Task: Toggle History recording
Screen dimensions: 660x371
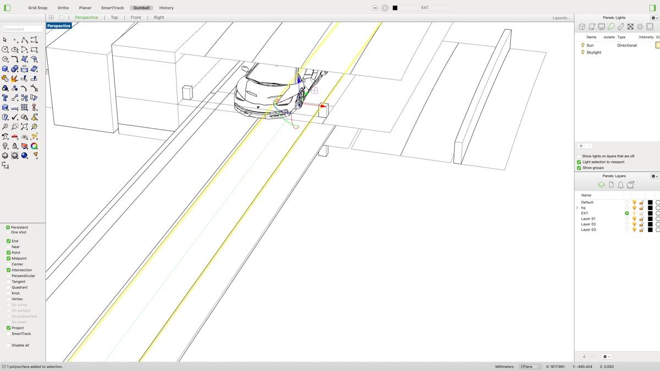Action: (x=166, y=8)
